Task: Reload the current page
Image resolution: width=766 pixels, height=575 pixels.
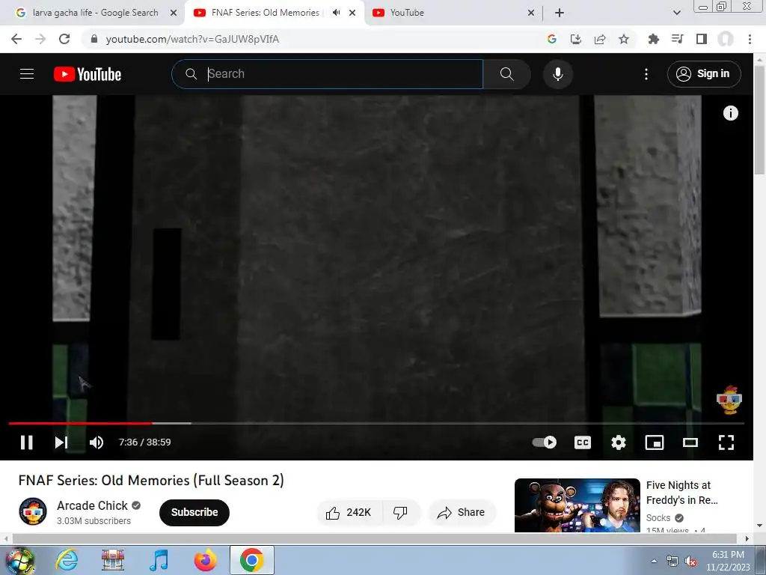Action: 64,39
